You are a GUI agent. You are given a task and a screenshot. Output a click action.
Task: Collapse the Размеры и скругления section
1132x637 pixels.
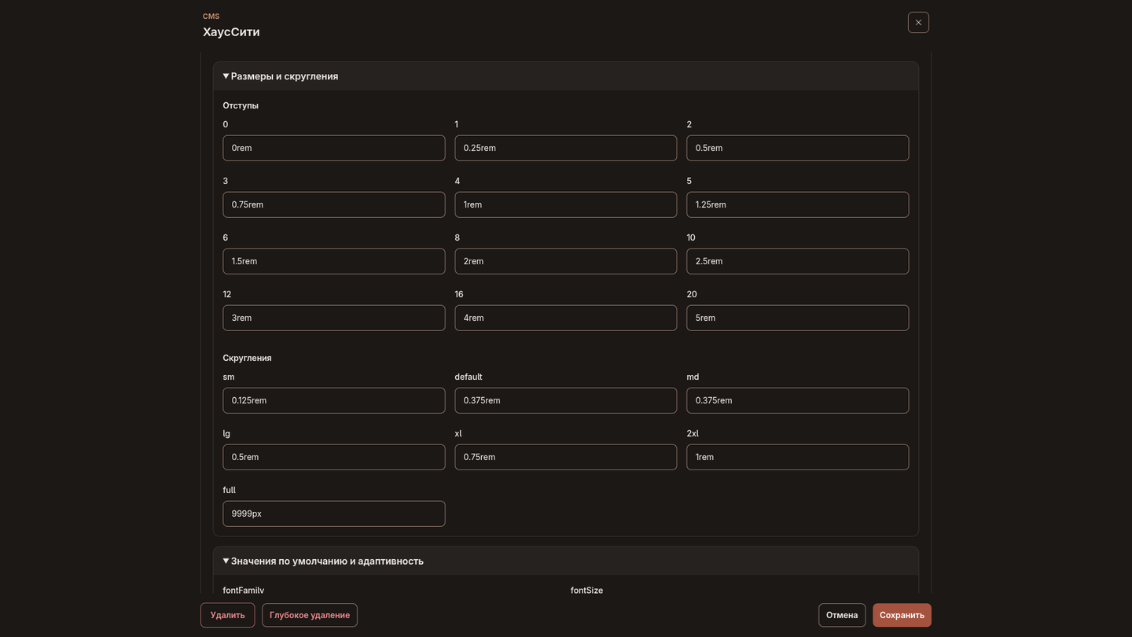click(566, 76)
